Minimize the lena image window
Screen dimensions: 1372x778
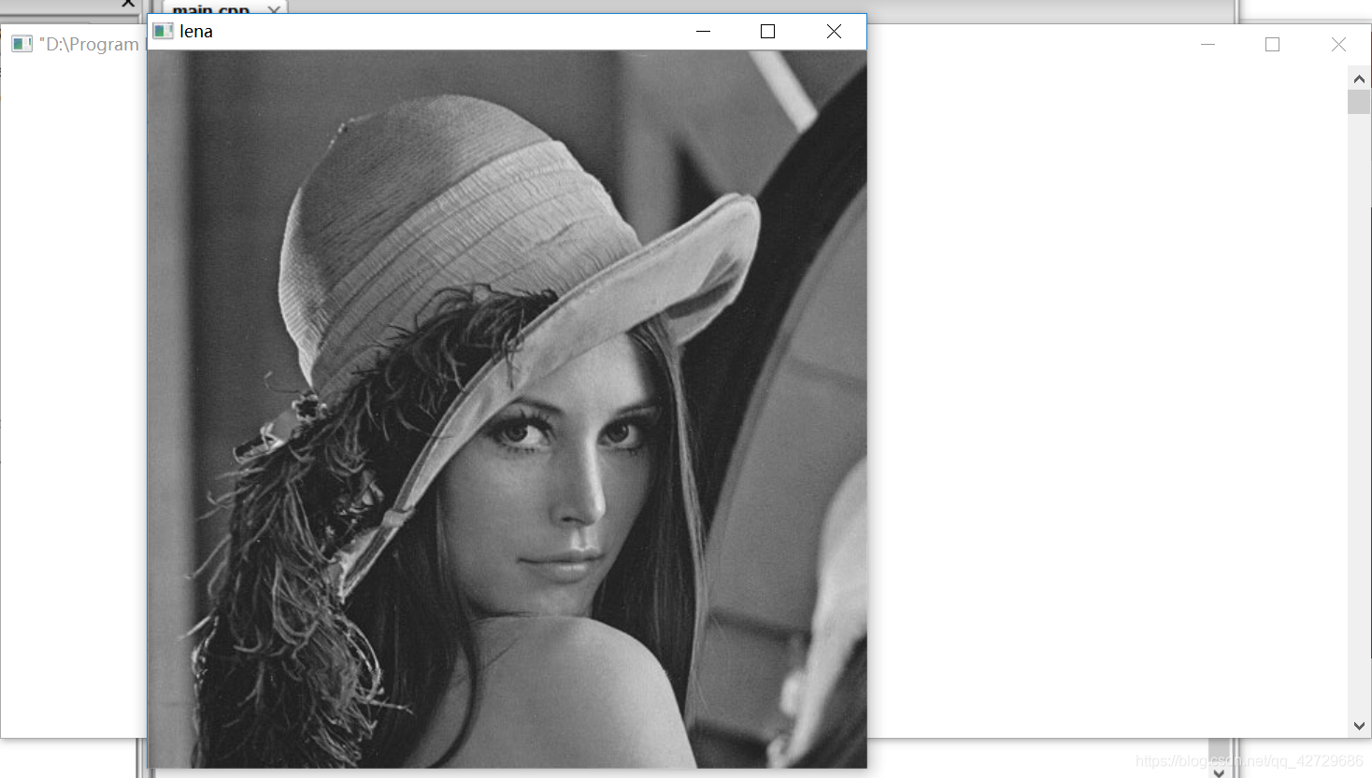704,31
